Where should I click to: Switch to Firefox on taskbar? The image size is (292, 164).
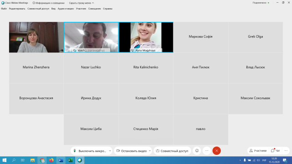click(x=52, y=160)
